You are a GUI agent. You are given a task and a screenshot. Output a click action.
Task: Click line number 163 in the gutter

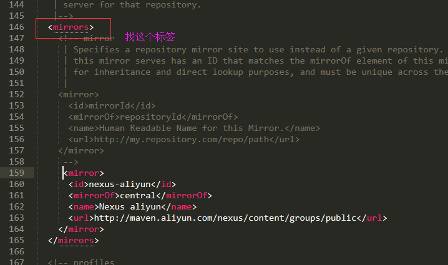(x=17, y=218)
